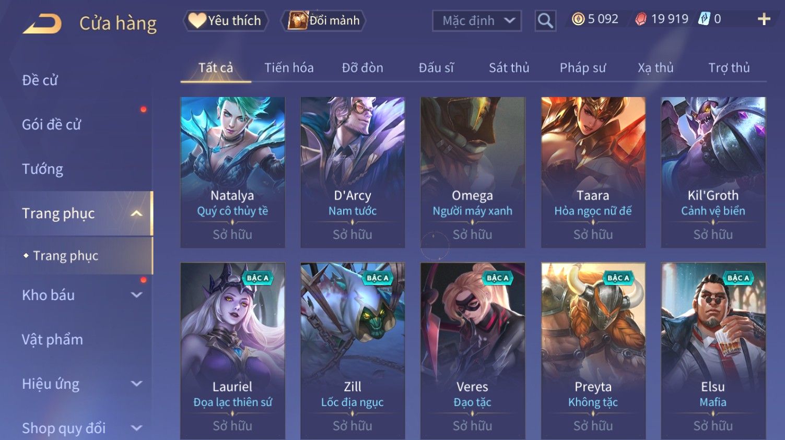Open the magnifier search icon

point(545,21)
